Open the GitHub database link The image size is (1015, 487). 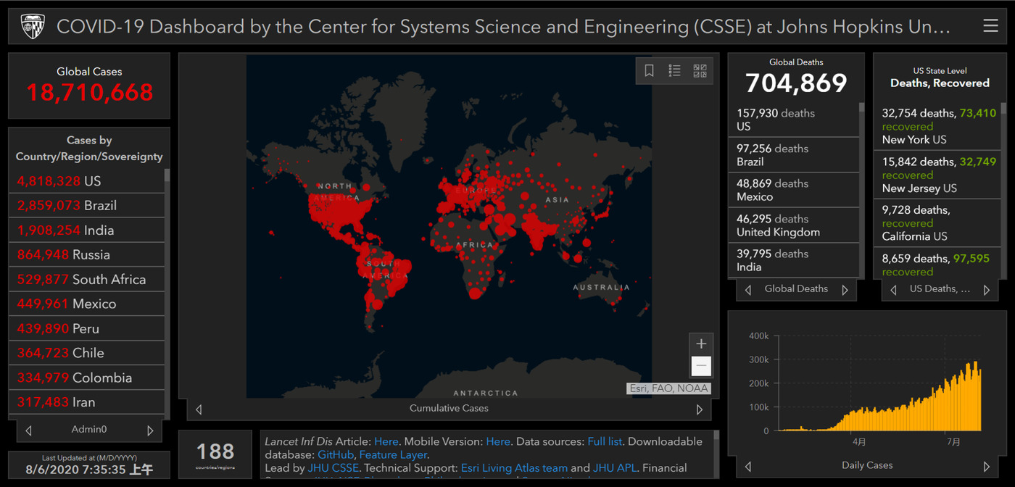336,454
